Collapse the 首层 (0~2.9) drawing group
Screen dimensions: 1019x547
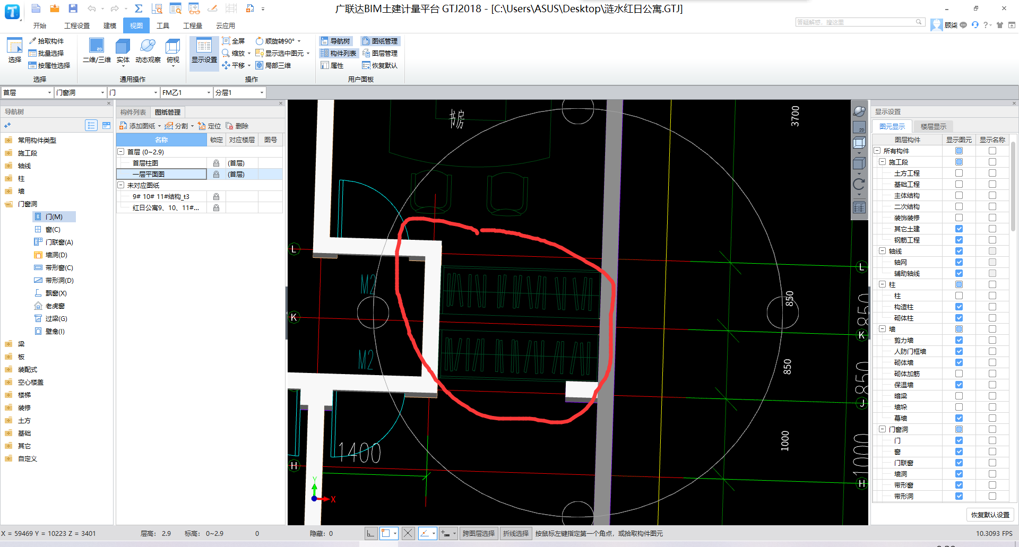(x=121, y=152)
